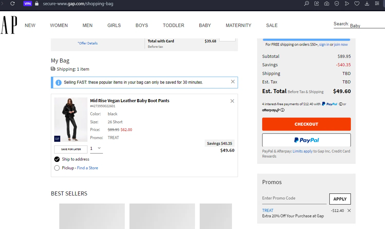Open the Offer Details link
Screen dimensions: 385x229
click(x=88, y=43)
